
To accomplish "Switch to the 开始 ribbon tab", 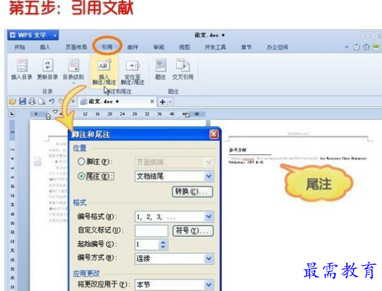I will 19,47.
